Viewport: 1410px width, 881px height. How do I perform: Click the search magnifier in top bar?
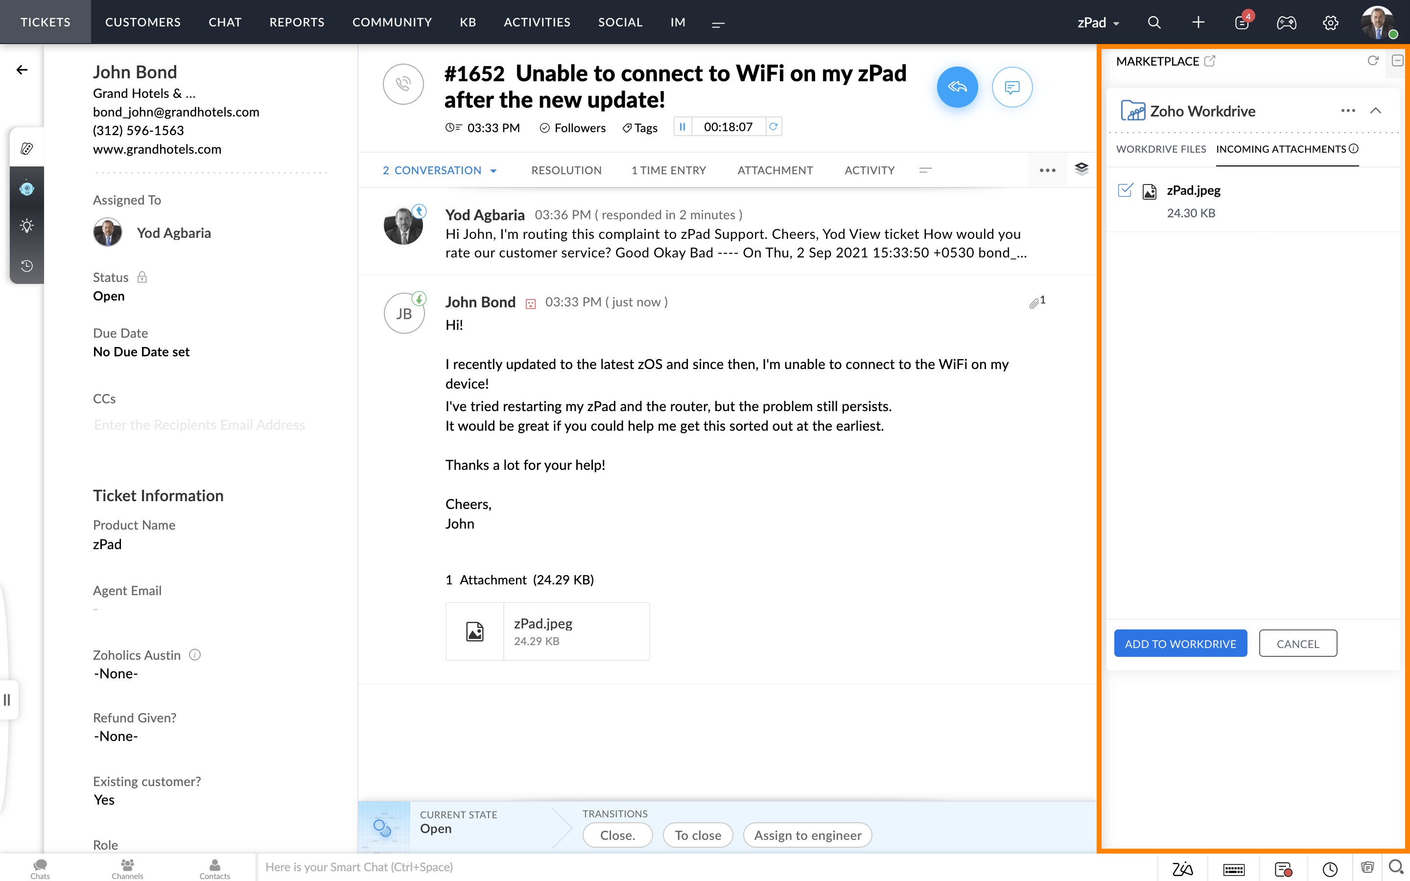coord(1153,23)
